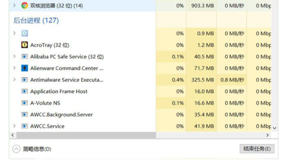Click the vertical scrollbar down arrow
This screenshot has height=167, width=283.
point(274,128)
